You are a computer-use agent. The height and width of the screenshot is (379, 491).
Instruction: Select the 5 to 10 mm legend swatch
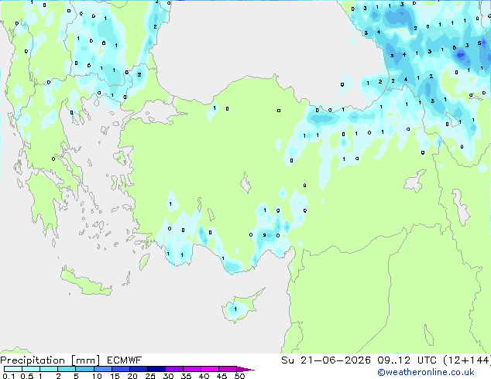pyautogui.click(x=84, y=369)
